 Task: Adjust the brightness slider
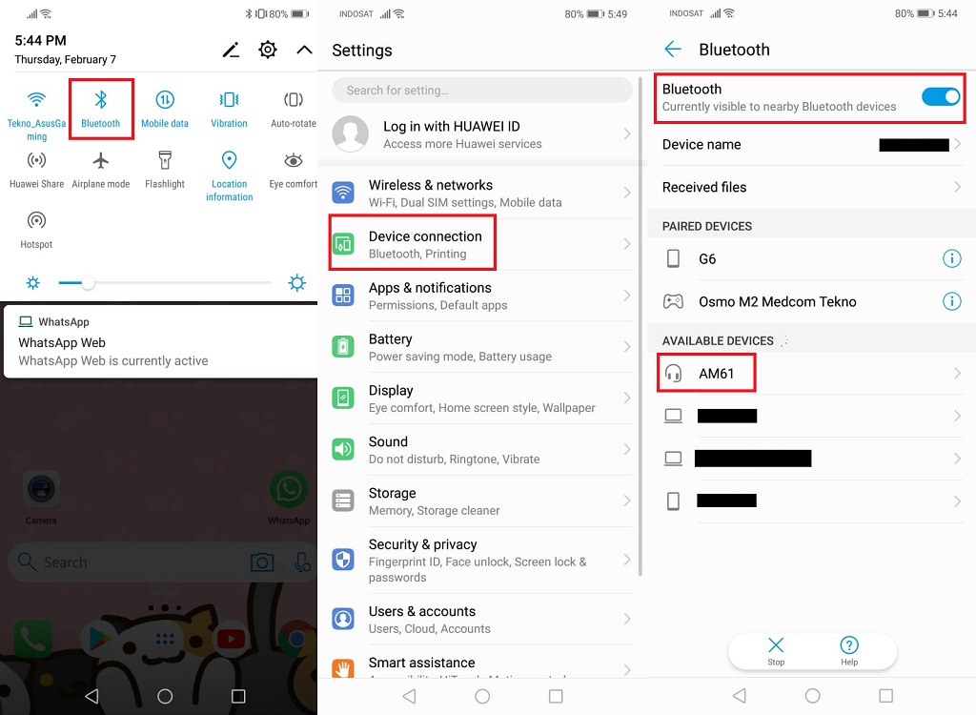165,283
